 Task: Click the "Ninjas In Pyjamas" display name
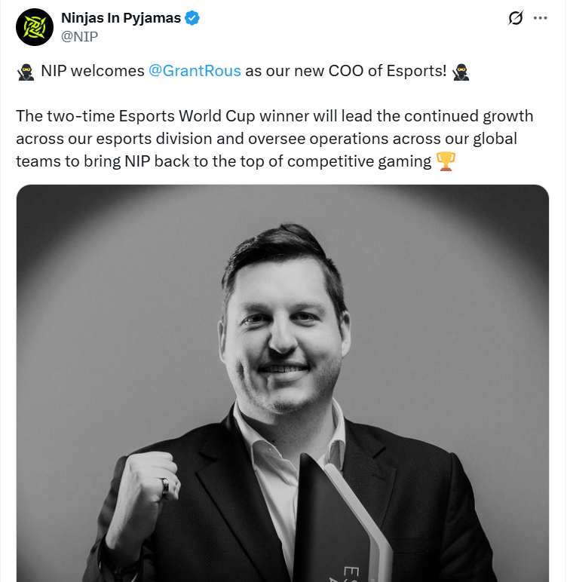(x=121, y=18)
